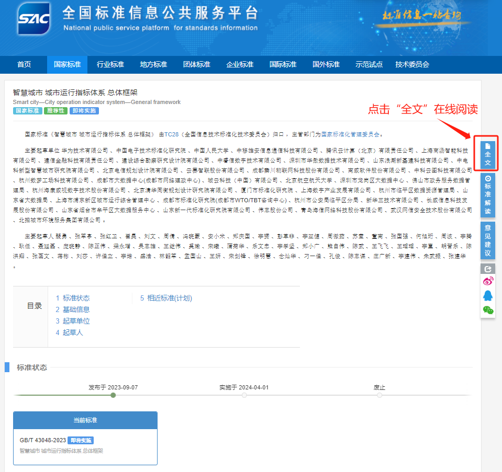
Task: Switch to the 国际标准 tab
Action: pos(283,65)
